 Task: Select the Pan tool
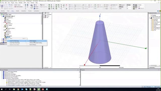35,5
